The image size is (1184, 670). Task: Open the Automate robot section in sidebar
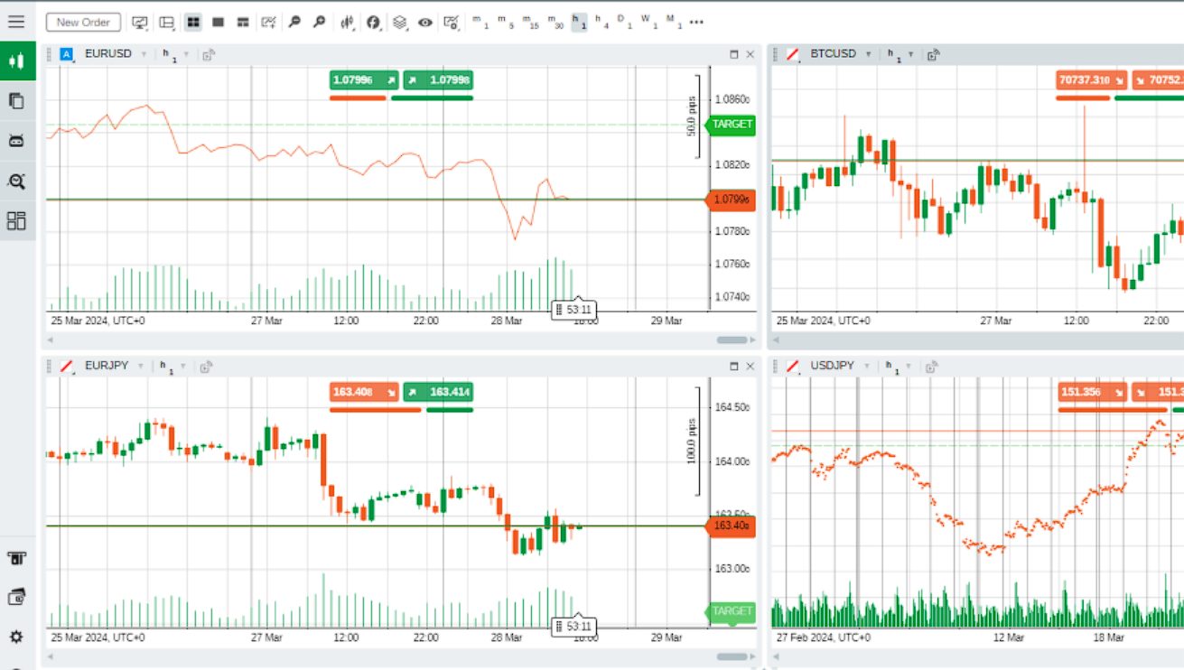(x=16, y=141)
